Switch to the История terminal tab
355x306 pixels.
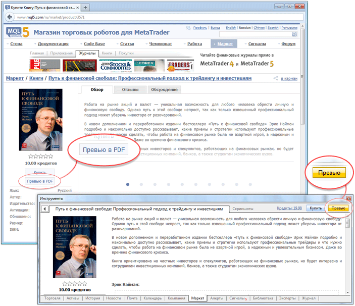[x=92, y=298]
